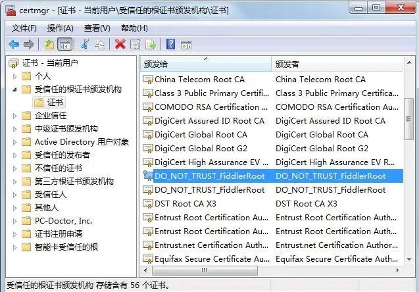Click certificate icon beside DigiCert Global Root G2
Viewport: 419px width, 292px height.
(148, 148)
